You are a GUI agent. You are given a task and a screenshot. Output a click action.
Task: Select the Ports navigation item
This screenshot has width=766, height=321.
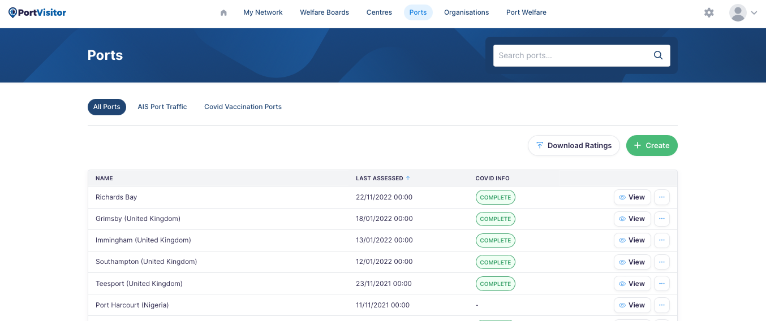click(x=418, y=12)
